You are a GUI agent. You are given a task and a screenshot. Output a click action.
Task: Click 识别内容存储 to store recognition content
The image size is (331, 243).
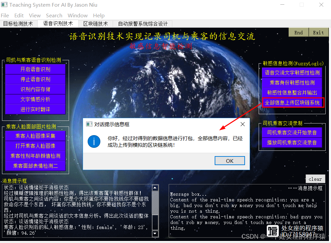coord(35,89)
